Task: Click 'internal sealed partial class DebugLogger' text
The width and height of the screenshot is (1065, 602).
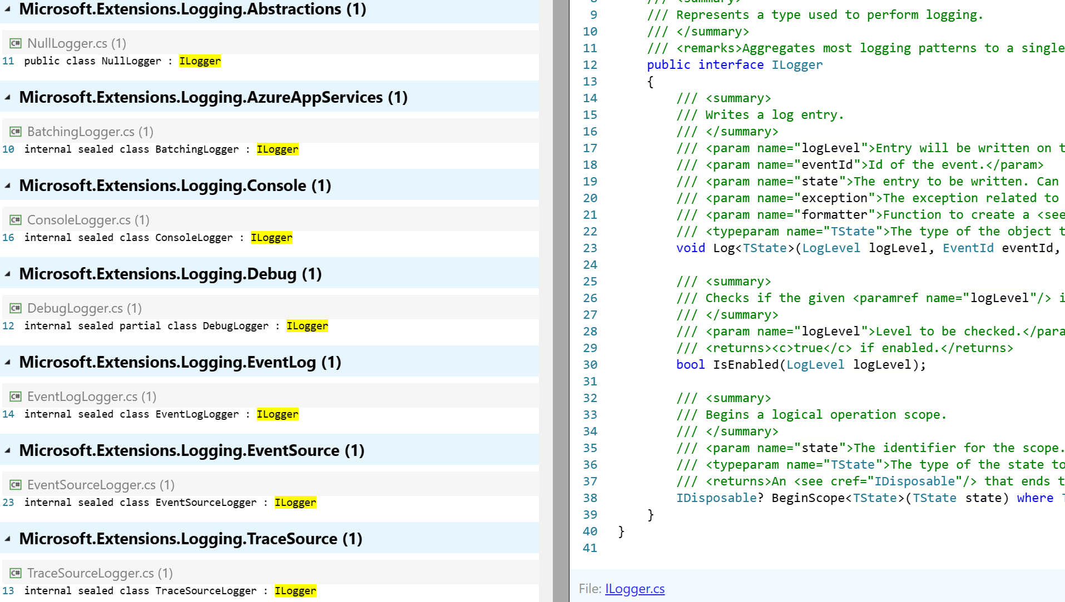Action: point(146,326)
